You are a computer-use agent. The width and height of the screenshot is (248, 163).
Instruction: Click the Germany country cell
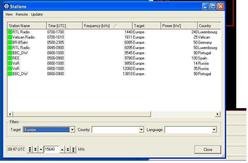(x=205, y=42)
